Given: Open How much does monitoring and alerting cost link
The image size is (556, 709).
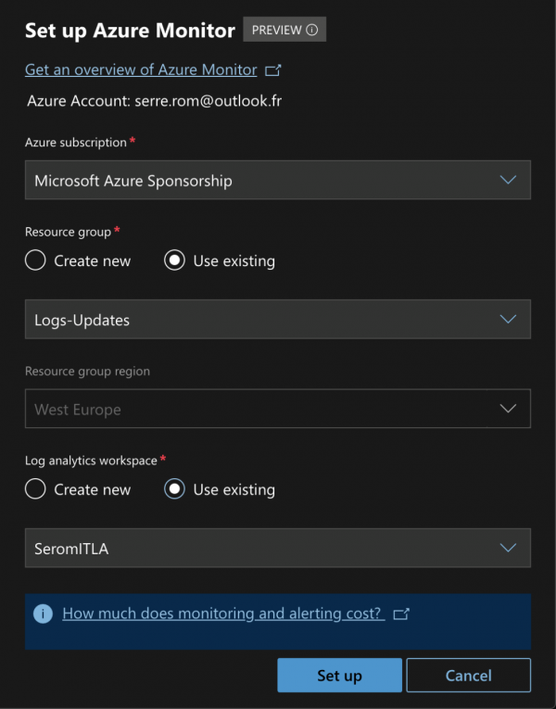Looking at the screenshot, I should click(x=223, y=614).
